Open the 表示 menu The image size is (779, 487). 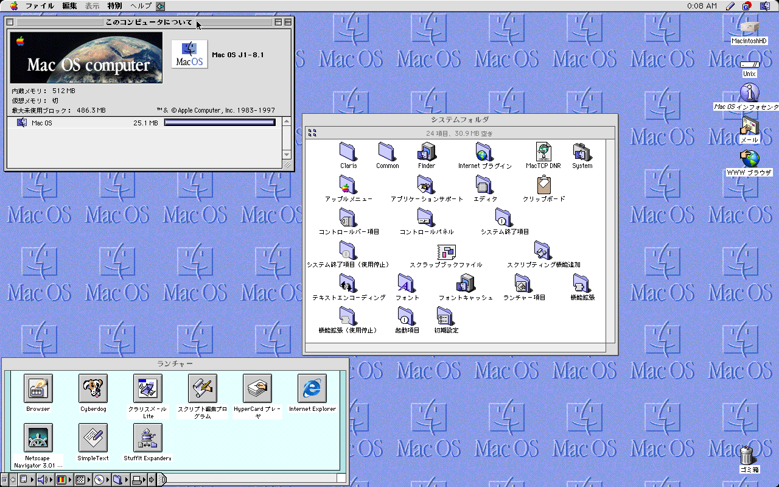point(92,6)
